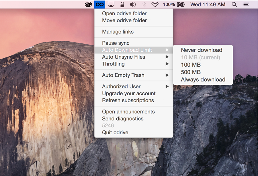Click the odrive infinity menu bar icon
The height and width of the screenshot is (176, 258).
pos(100,4)
